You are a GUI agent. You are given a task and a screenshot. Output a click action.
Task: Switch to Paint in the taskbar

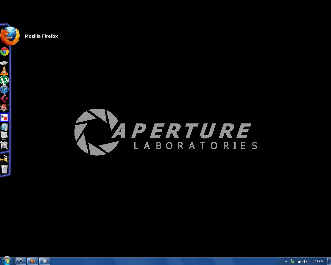(44, 261)
